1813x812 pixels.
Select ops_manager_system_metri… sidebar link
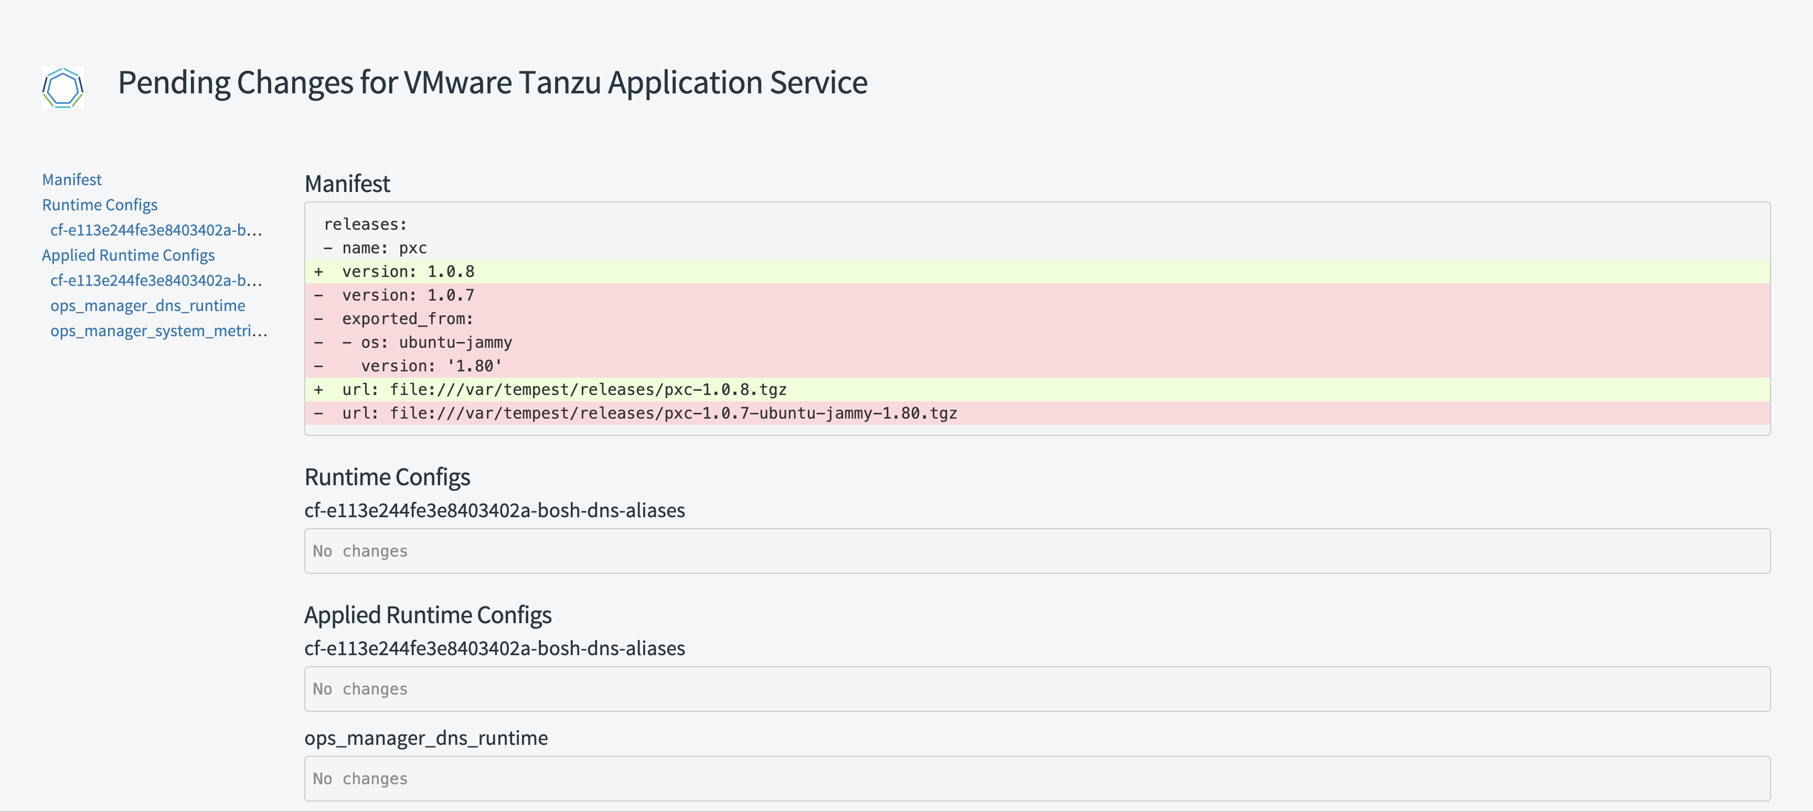pyautogui.click(x=158, y=330)
